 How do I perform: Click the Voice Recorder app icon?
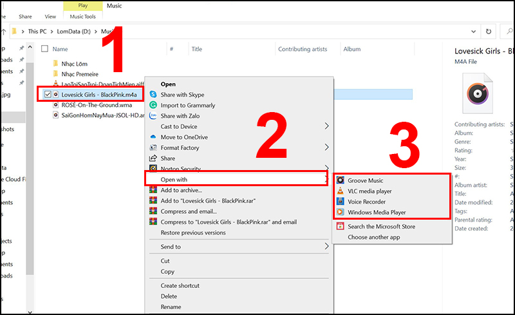341,201
